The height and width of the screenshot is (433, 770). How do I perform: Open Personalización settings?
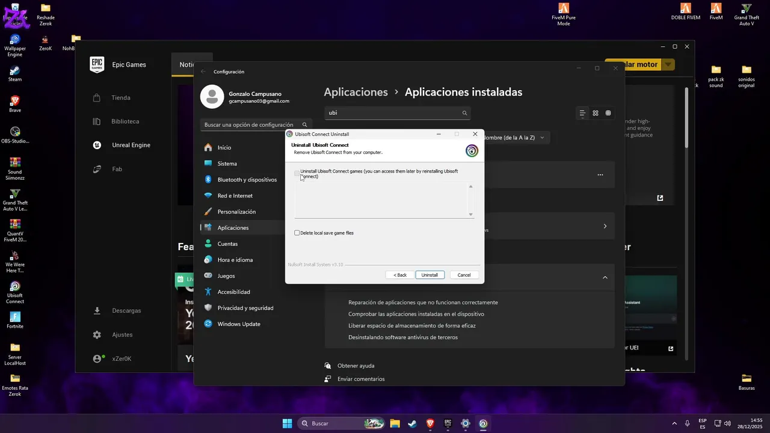click(x=236, y=212)
